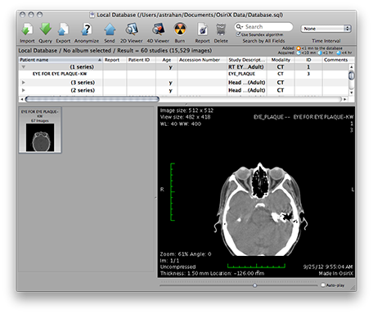Click the Age column header
373x314 pixels.
coord(166,60)
